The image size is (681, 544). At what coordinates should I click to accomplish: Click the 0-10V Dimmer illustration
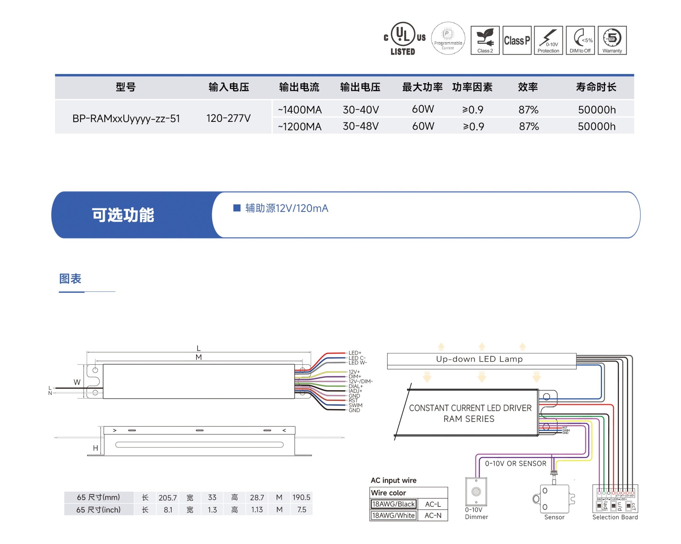point(476,492)
